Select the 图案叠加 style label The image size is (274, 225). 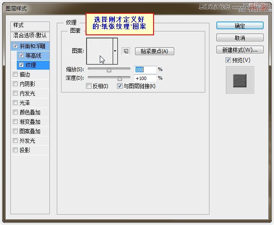(x=30, y=131)
